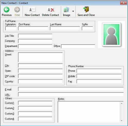This screenshot has height=126, width=128.
Task: Click the Office input box
Action: pos(78,46)
